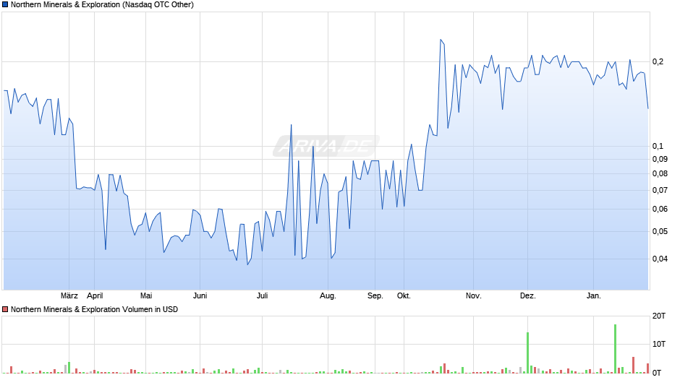The width and height of the screenshot is (680, 380).
Task: Click the 'Dez.' axis label
Action: point(528,296)
